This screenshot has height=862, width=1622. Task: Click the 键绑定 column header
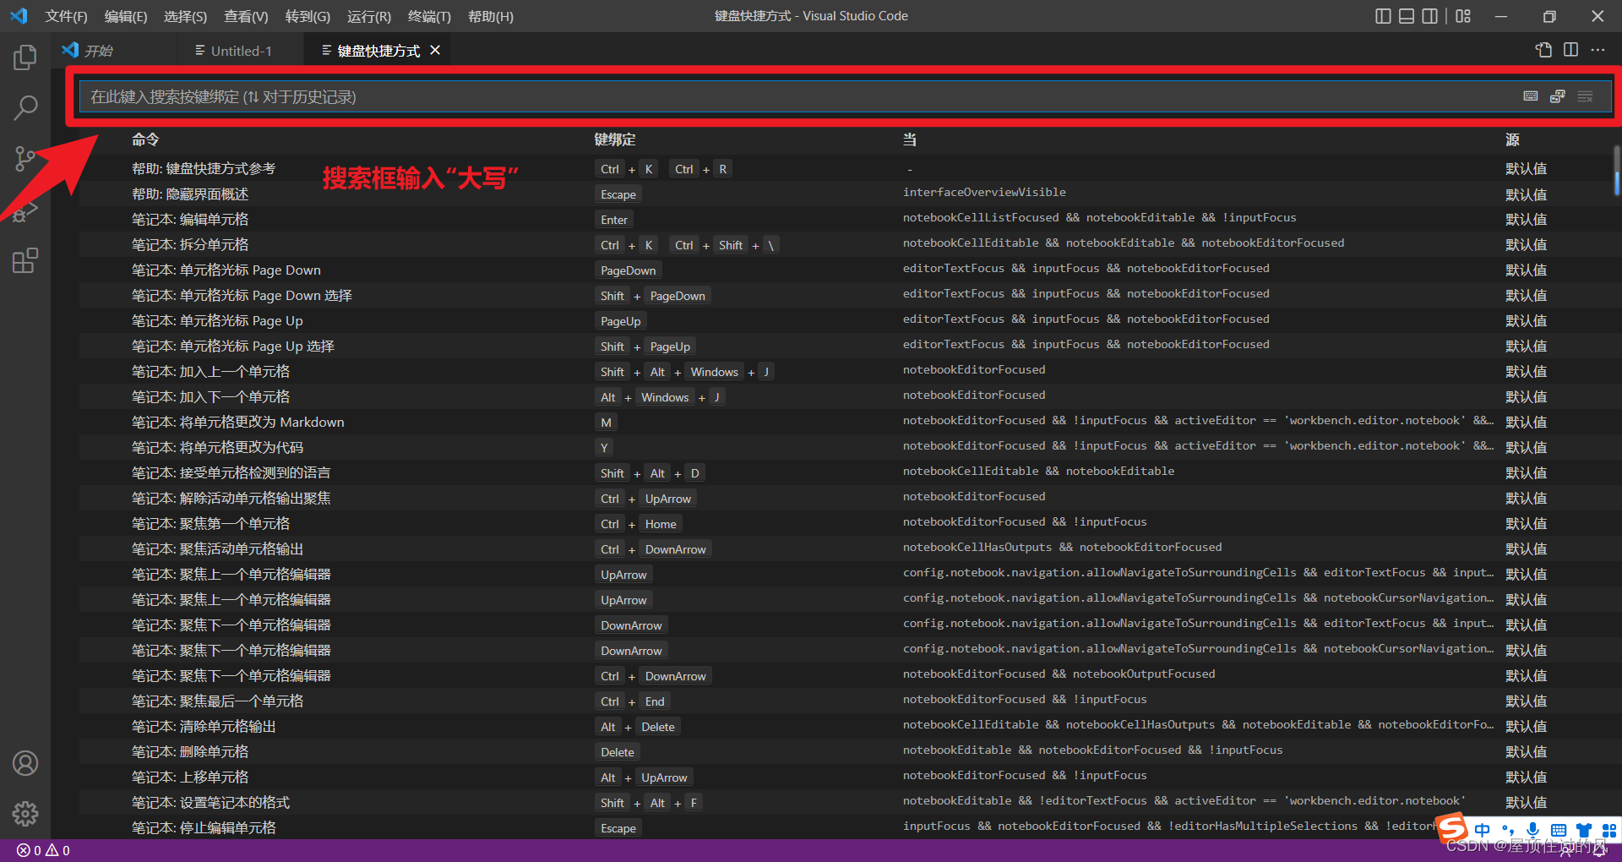pos(614,139)
